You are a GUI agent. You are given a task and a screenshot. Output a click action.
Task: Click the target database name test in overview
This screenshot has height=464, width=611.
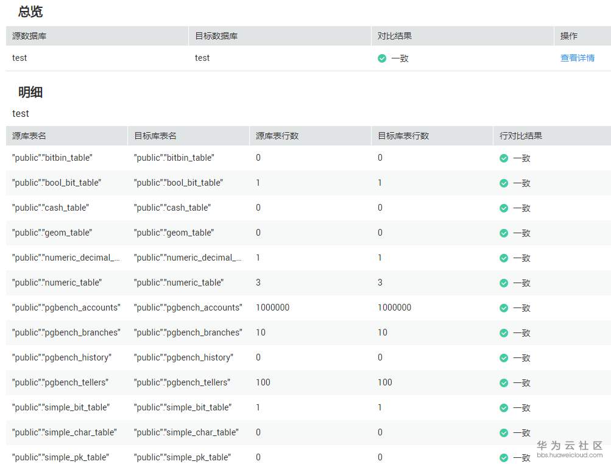pyautogui.click(x=202, y=58)
